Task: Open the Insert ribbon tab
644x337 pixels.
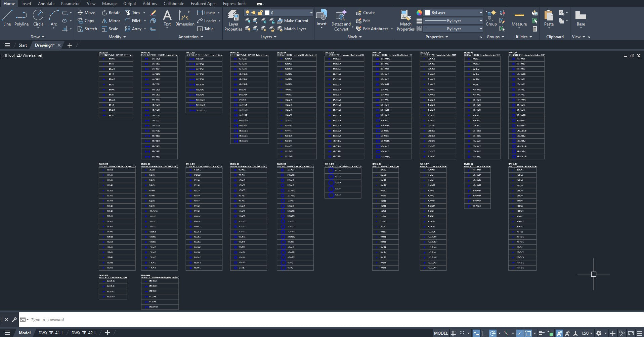Action: pyautogui.click(x=26, y=4)
